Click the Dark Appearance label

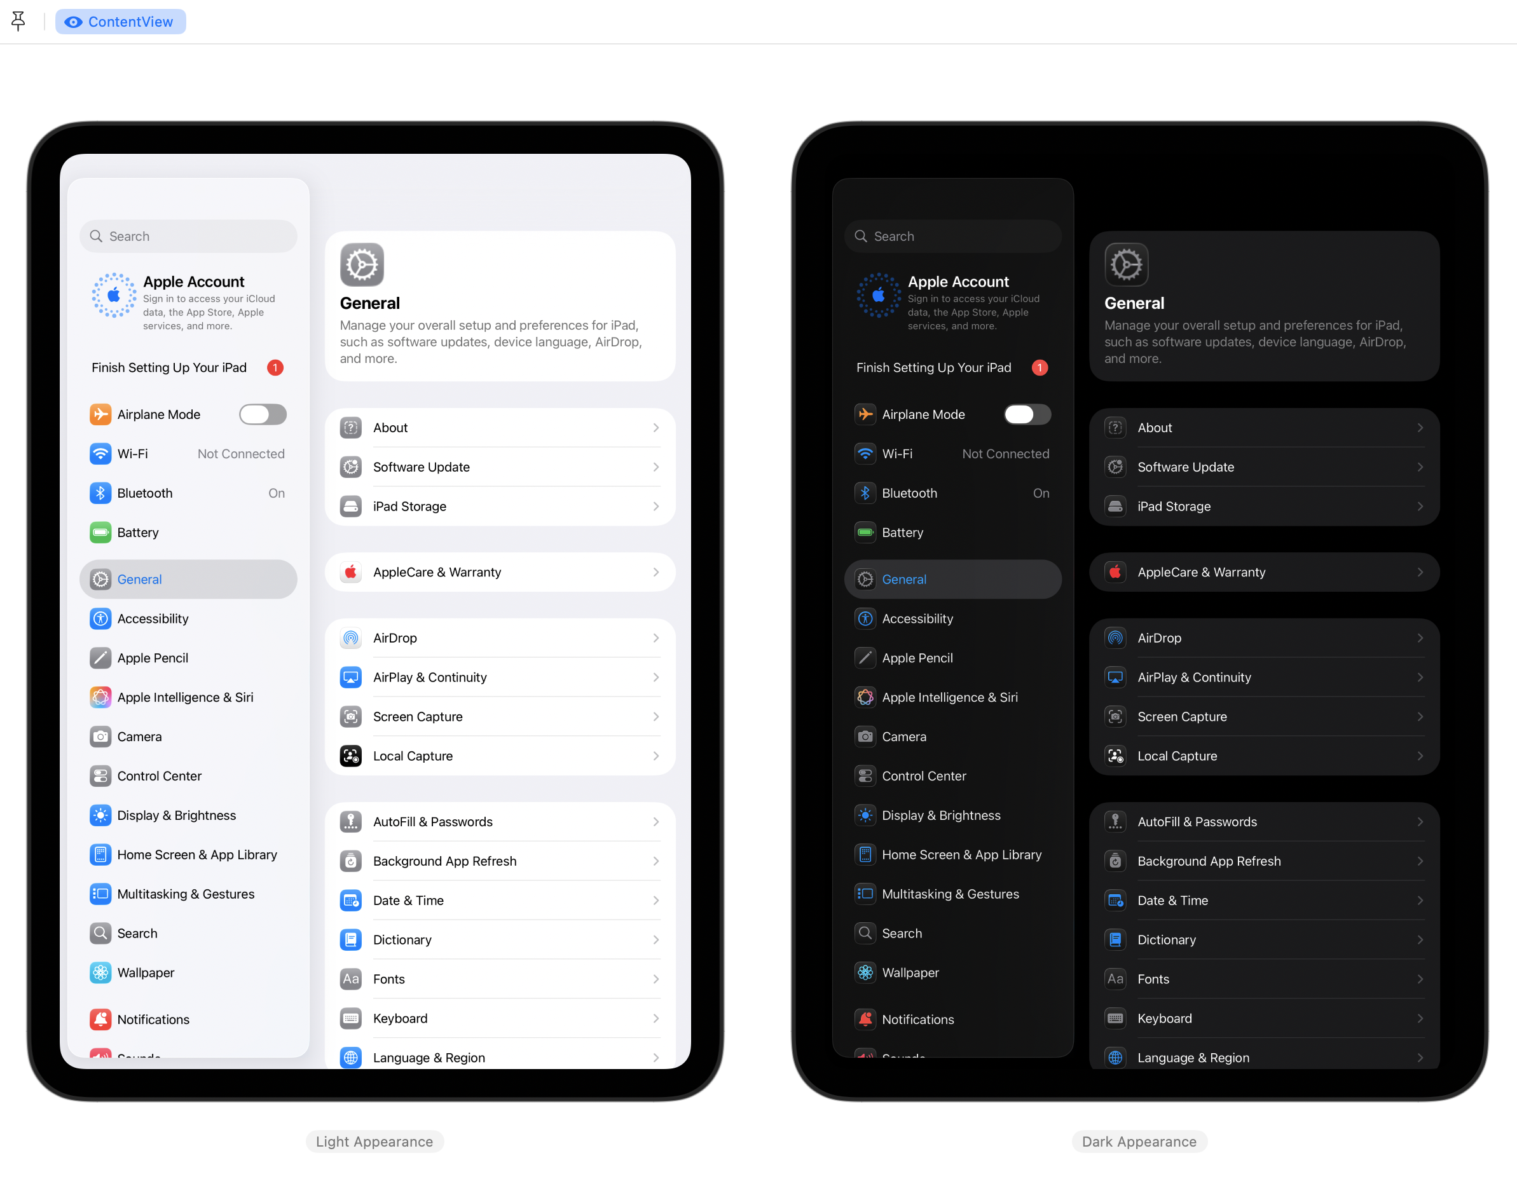1139,1142
